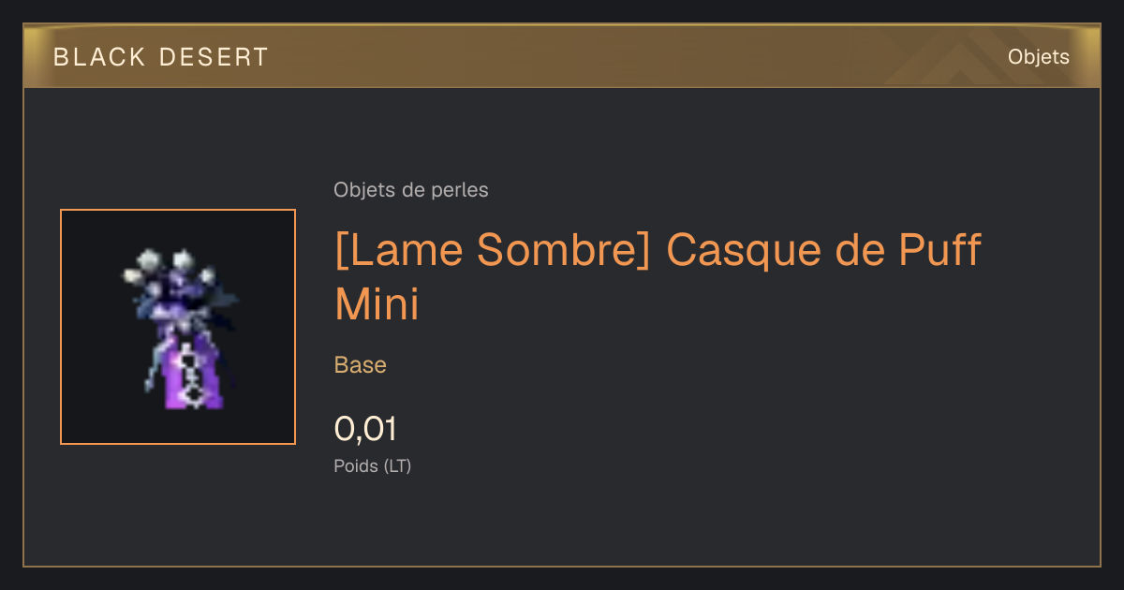
Task: Click the chain detail on the item icon
Action: pos(192,375)
